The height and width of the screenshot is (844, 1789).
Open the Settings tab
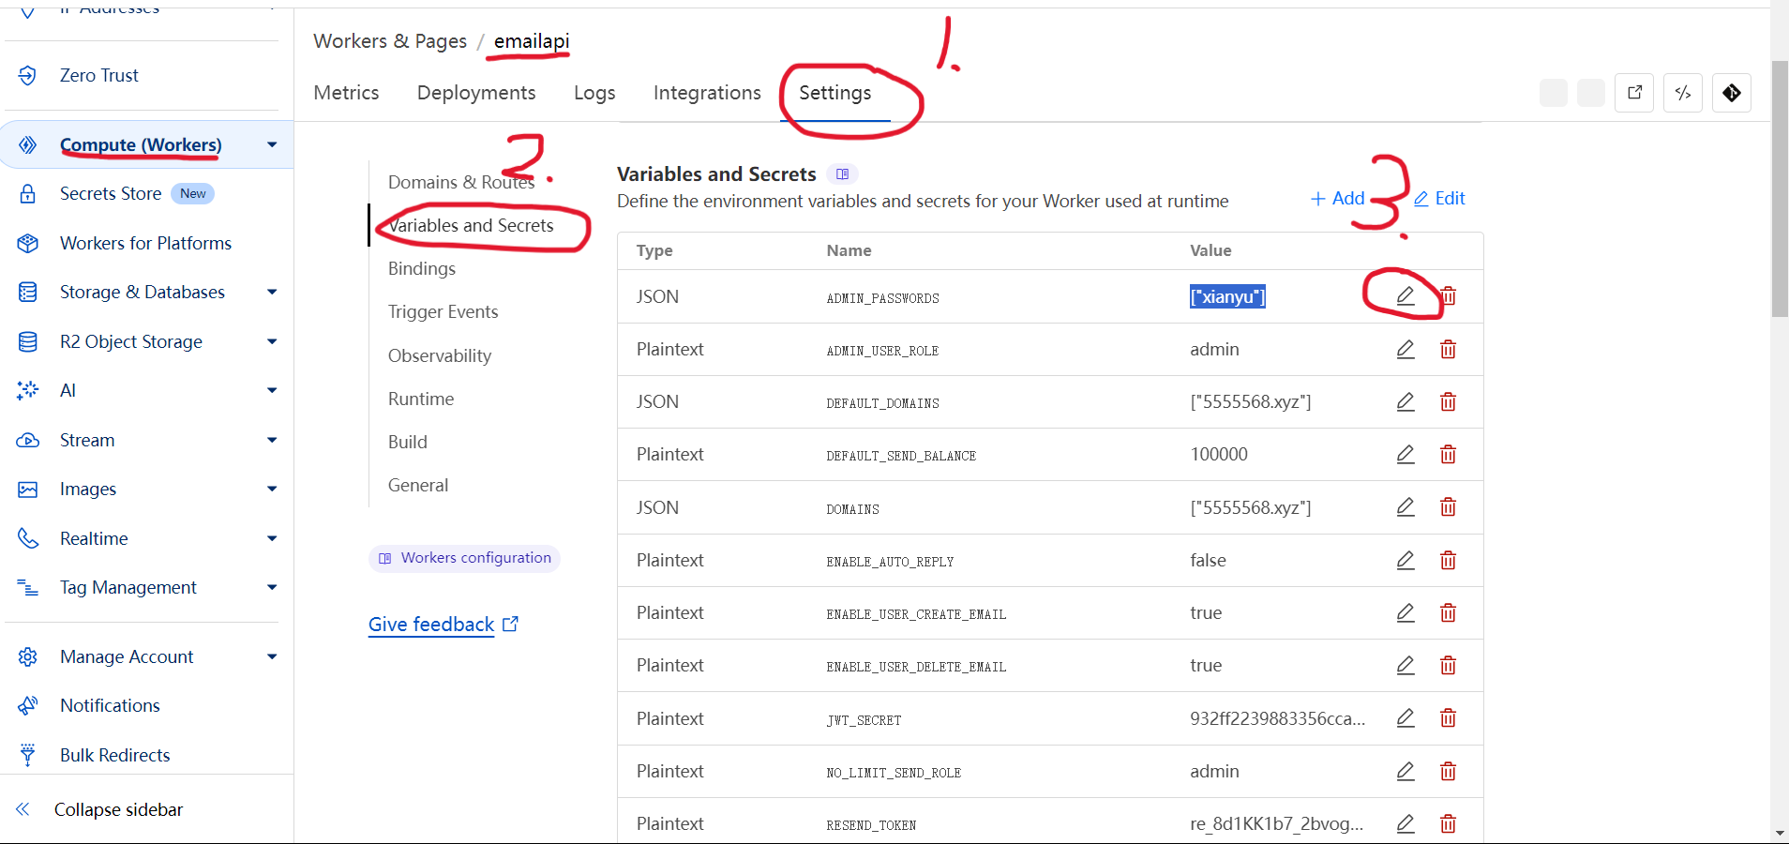tap(834, 93)
